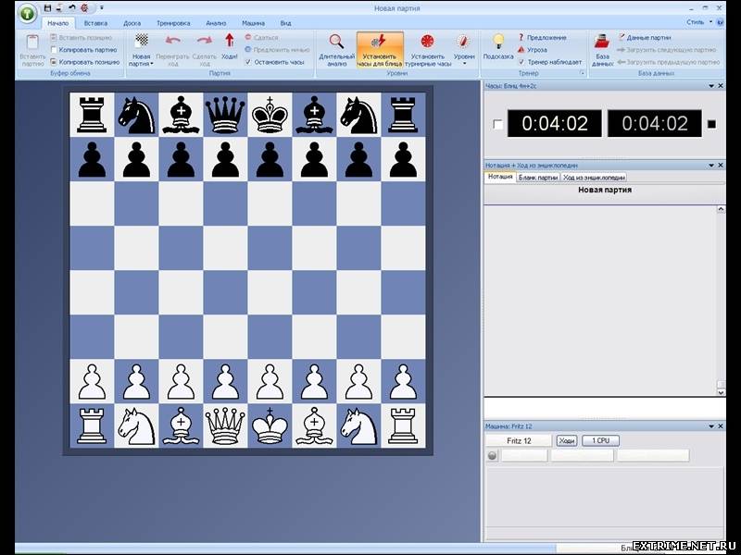
Task: Click the Подсказка lightbulb icon
Action: pos(498,42)
